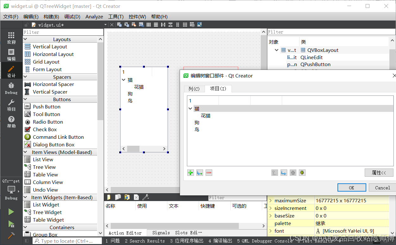The height and width of the screenshot is (245, 396).
Task: Move item down with the green arrow
Action: 302,173
